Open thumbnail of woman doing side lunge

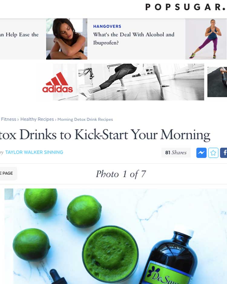[x=206, y=39]
